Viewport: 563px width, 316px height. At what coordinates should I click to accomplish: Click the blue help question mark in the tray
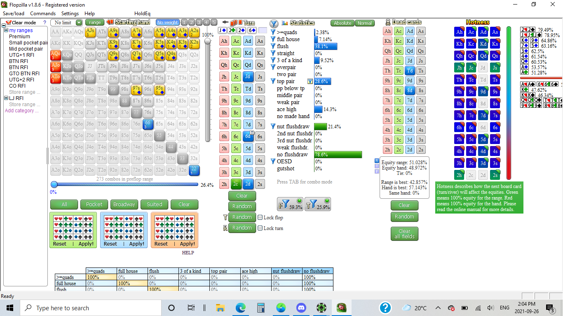(385, 308)
